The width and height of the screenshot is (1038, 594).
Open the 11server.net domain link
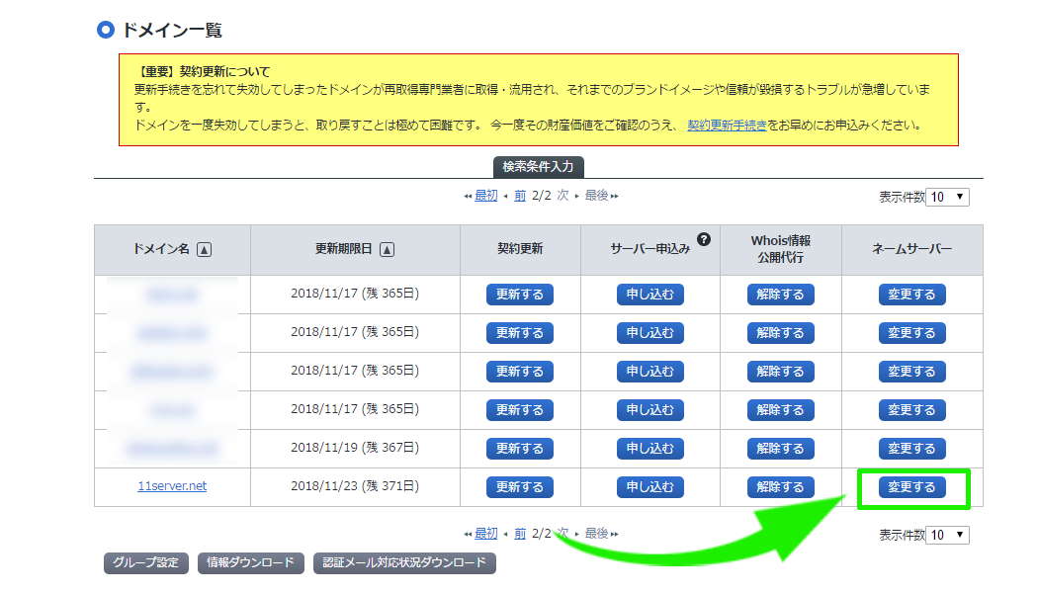172,486
